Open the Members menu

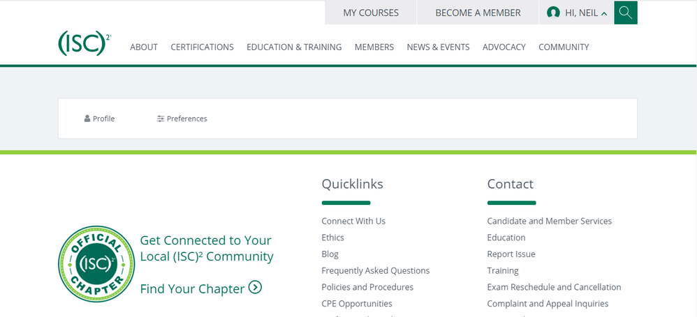pyautogui.click(x=374, y=47)
